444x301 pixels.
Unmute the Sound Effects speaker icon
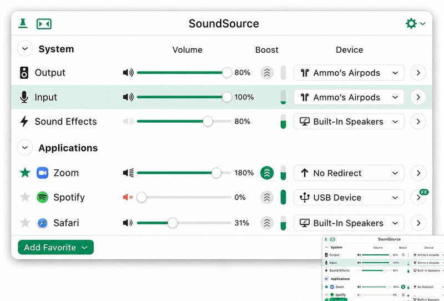pos(128,121)
